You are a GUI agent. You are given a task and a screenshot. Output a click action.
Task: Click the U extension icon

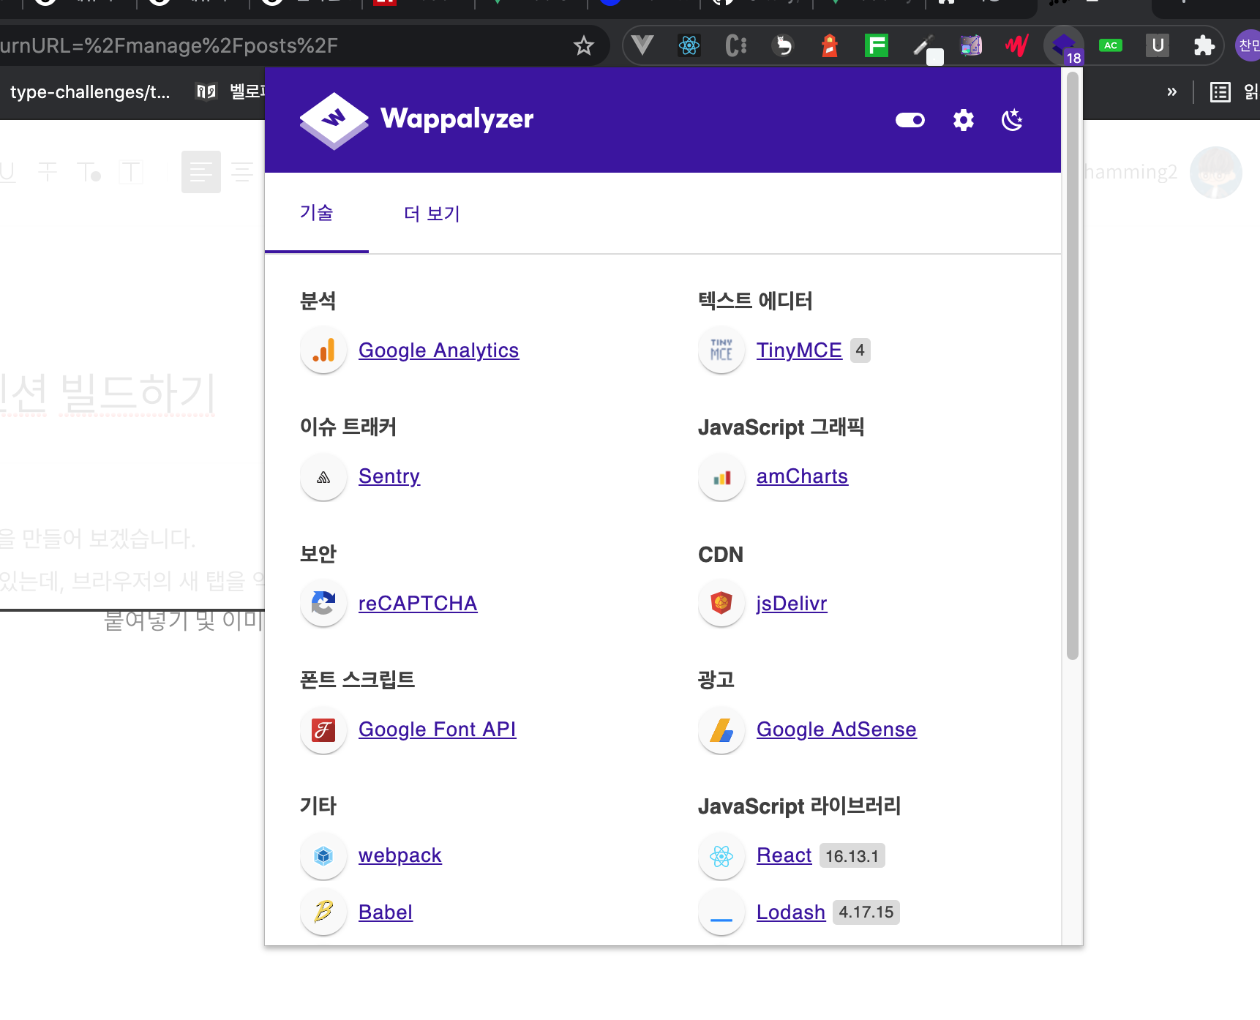pyautogui.click(x=1158, y=45)
